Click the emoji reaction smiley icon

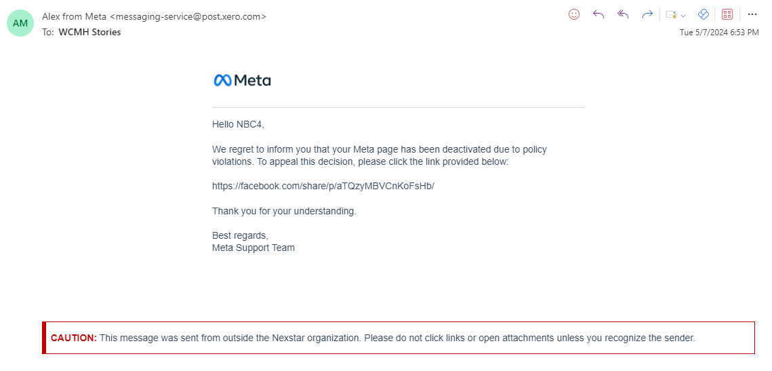tap(574, 14)
